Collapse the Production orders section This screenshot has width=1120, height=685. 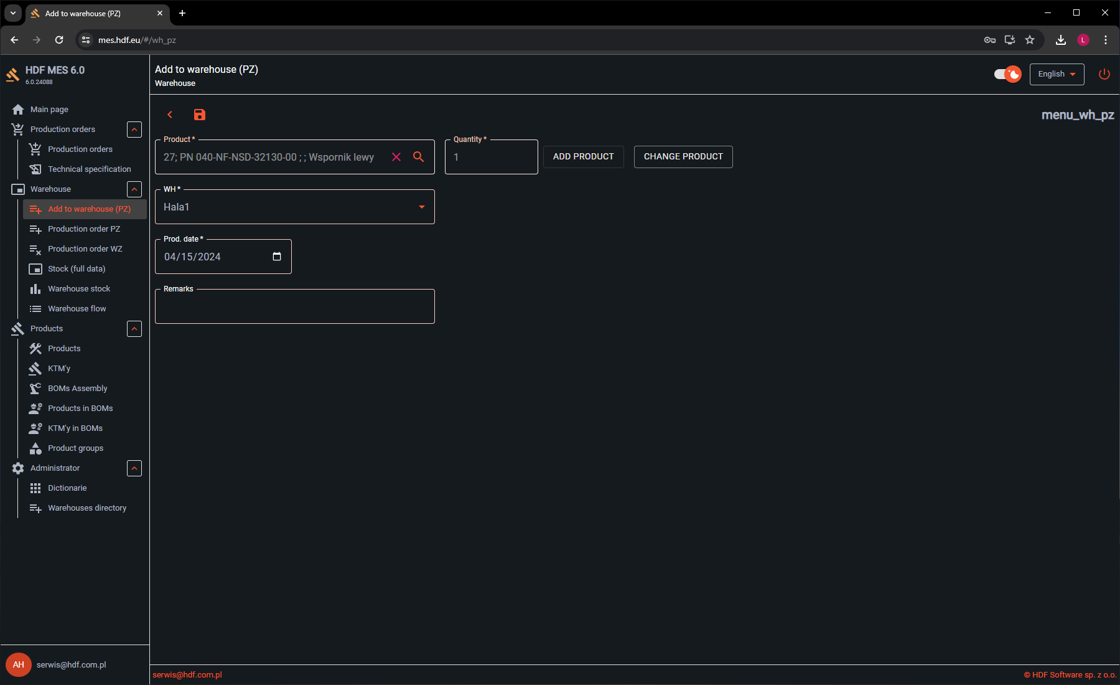[134, 130]
